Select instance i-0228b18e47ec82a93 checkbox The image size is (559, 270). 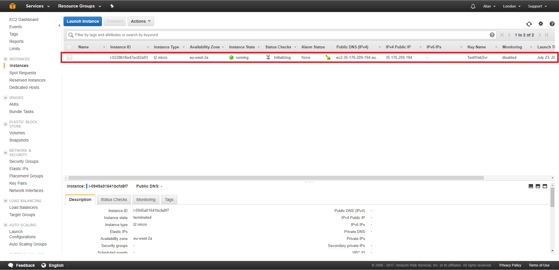69,58
